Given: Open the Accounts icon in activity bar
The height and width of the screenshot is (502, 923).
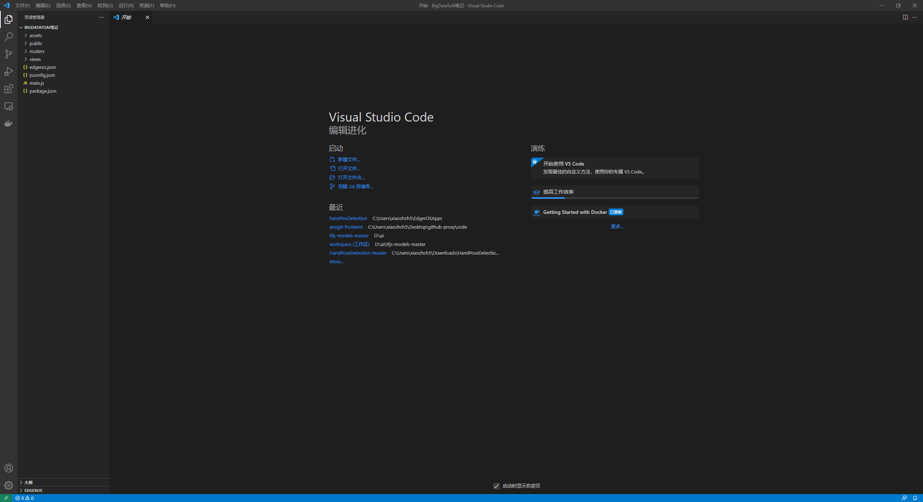Looking at the screenshot, I should 9,468.
